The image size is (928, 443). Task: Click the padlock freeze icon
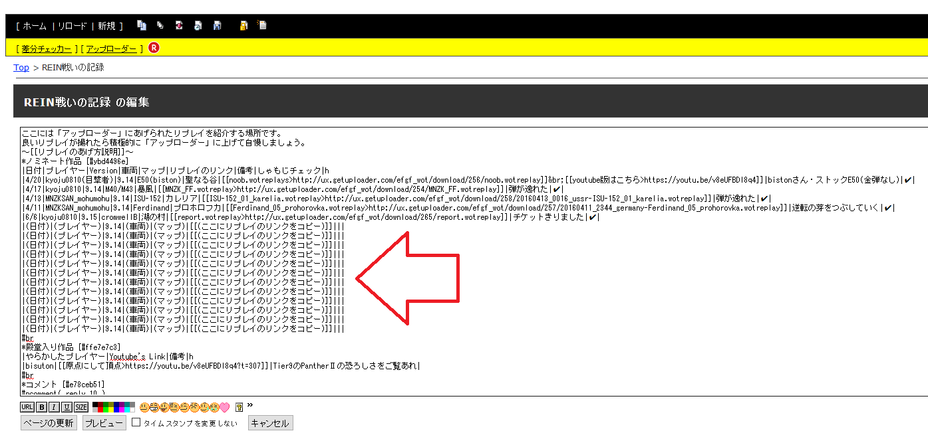(244, 26)
